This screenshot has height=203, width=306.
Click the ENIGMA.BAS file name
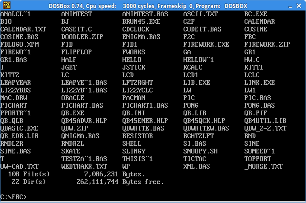pyautogui.click(x=141, y=37)
